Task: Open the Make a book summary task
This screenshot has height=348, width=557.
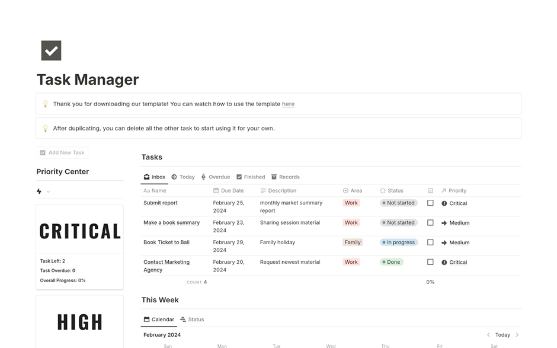Action: tap(172, 222)
